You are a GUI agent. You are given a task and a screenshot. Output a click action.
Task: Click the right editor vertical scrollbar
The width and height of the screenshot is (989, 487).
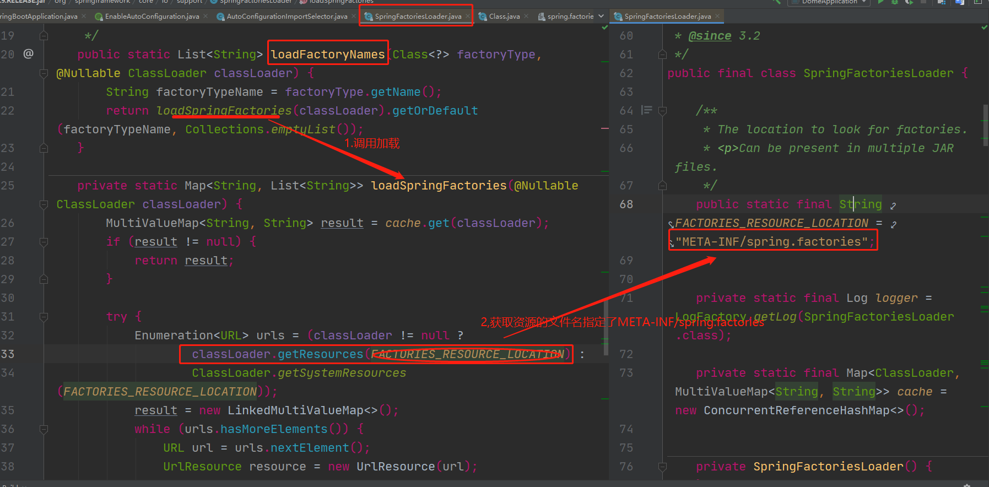985,125
